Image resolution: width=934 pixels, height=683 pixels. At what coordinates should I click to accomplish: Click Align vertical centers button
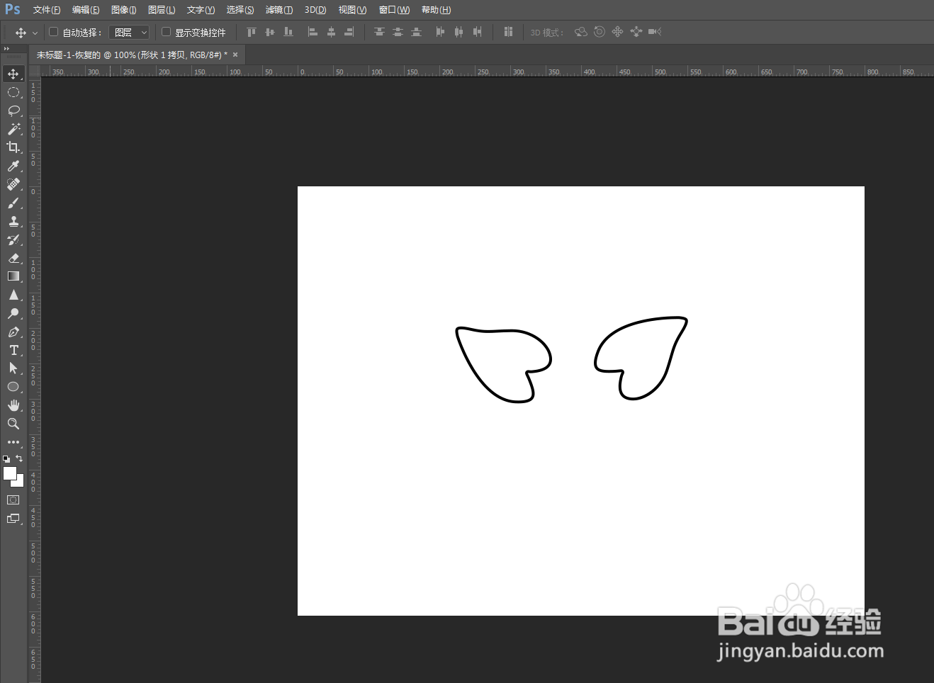click(269, 32)
